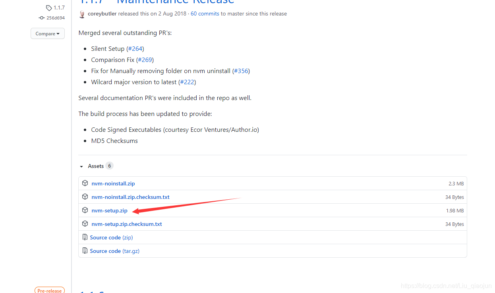Open issue #356 about nvm uninstall fix
The height and width of the screenshot is (293, 495).
[x=241, y=71]
